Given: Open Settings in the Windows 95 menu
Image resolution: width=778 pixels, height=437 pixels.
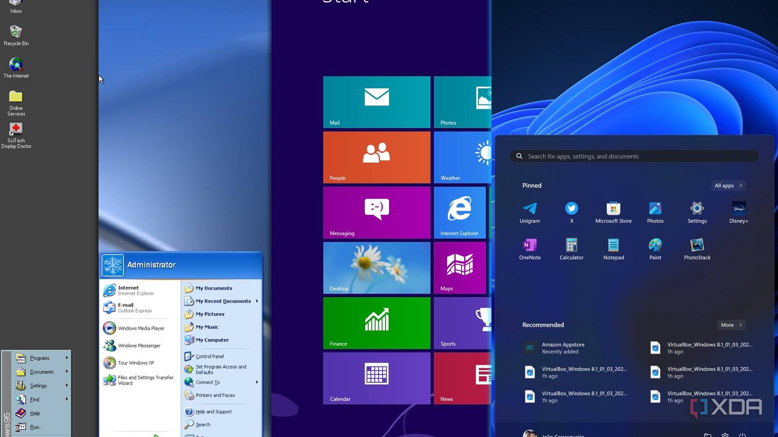Looking at the screenshot, I should (38, 385).
